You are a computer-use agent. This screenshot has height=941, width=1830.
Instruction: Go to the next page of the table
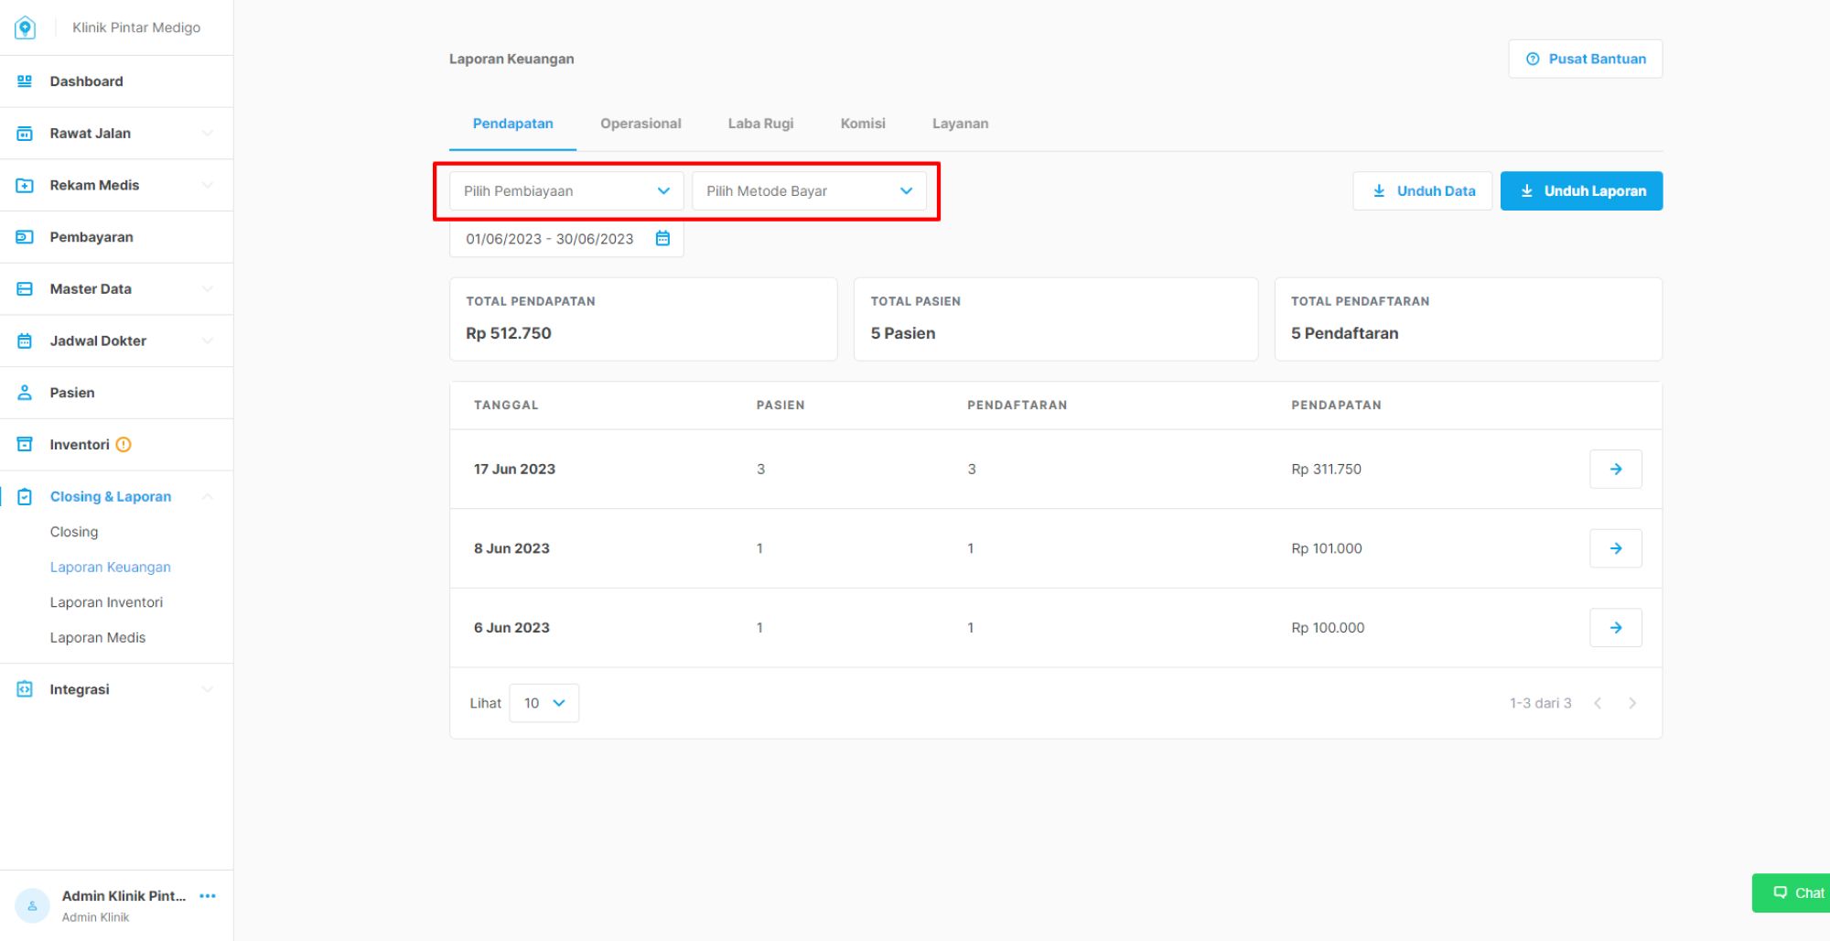1632,703
